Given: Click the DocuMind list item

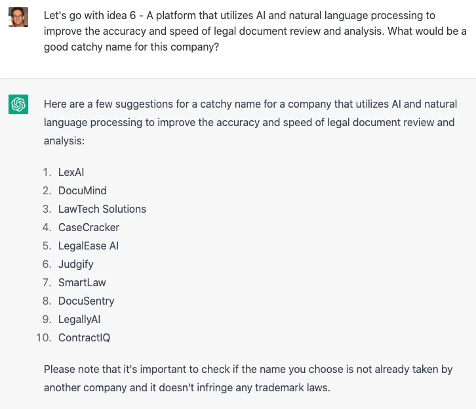Looking at the screenshot, I should point(82,190).
